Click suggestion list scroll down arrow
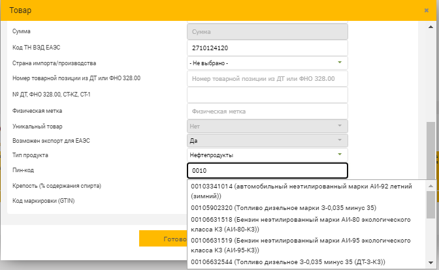 [x=431, y=263]
